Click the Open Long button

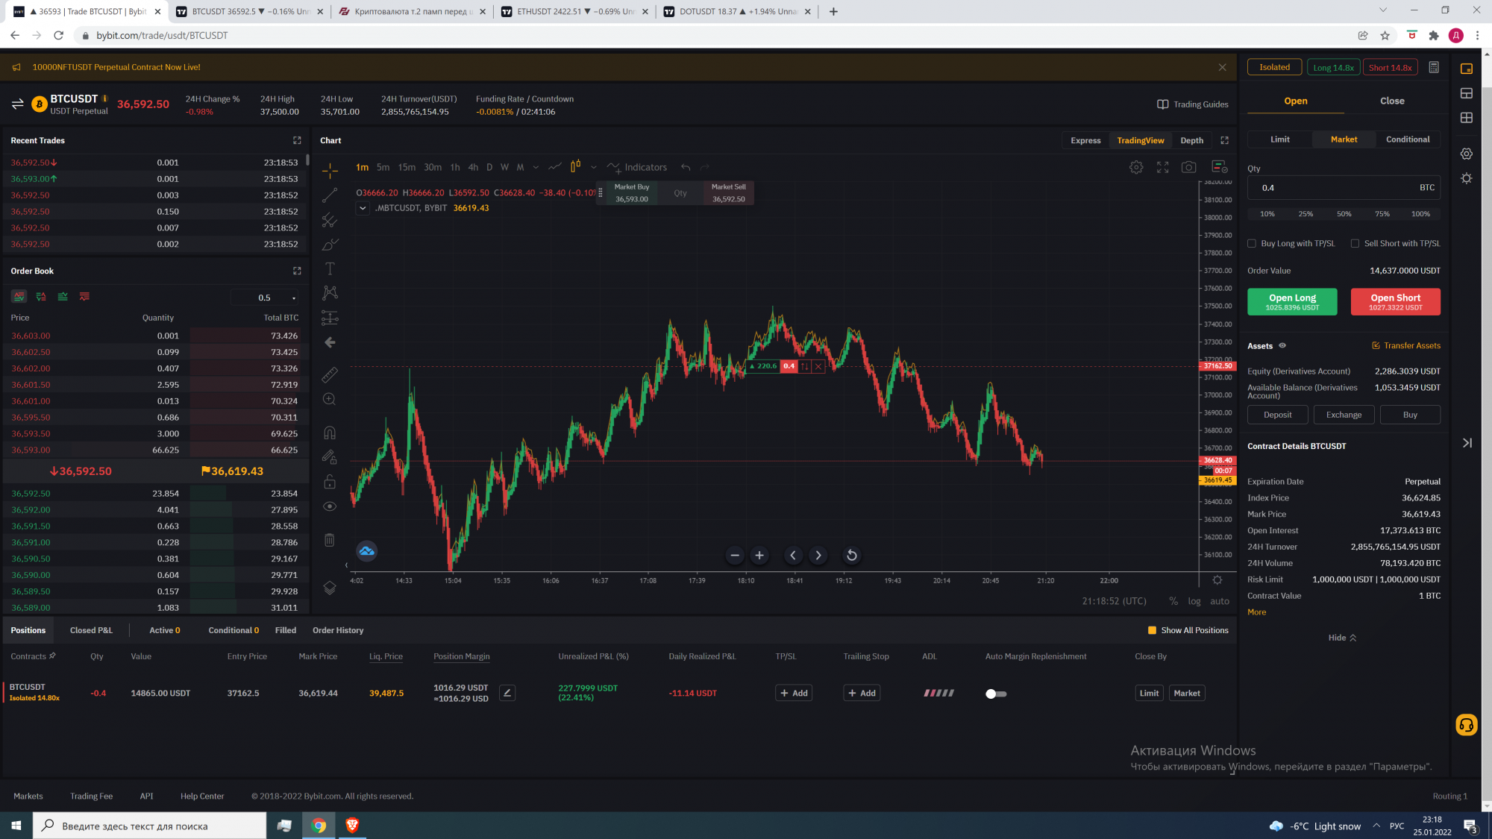(x=1292, y=301)
